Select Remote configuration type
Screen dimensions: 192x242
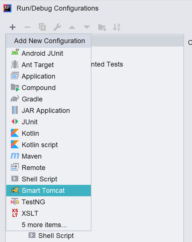[49, 168]
